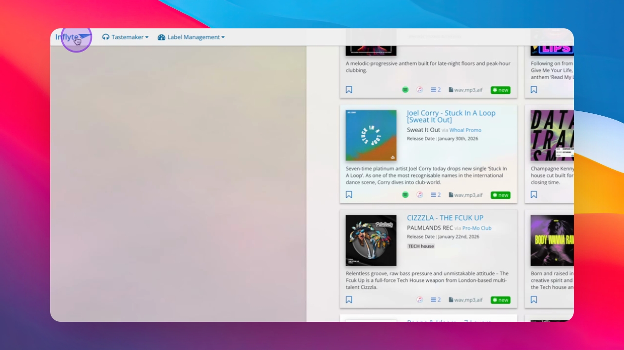Open the Joel Corry - Stuck In A Loop title link

(451, 117)
